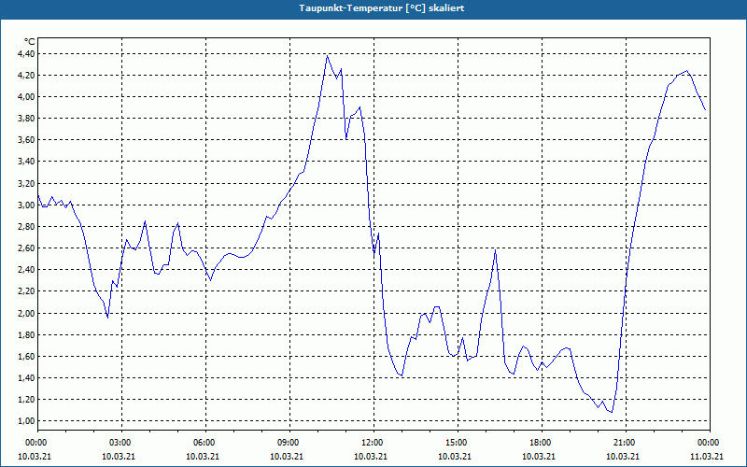Select the 10.03.21 date under 06:00

click(x=203, y=457)
